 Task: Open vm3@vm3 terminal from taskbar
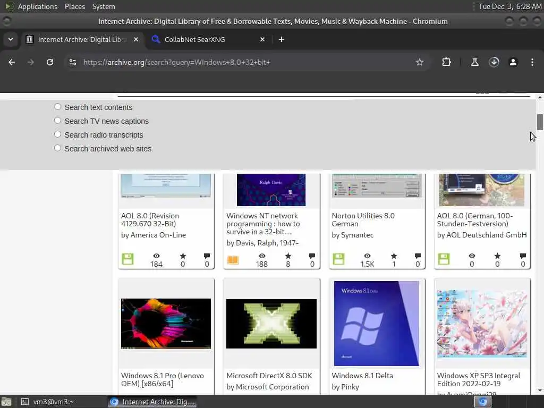coord(47,402)
